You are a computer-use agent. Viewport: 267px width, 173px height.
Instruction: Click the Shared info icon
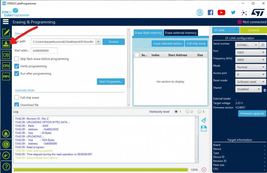265,90
